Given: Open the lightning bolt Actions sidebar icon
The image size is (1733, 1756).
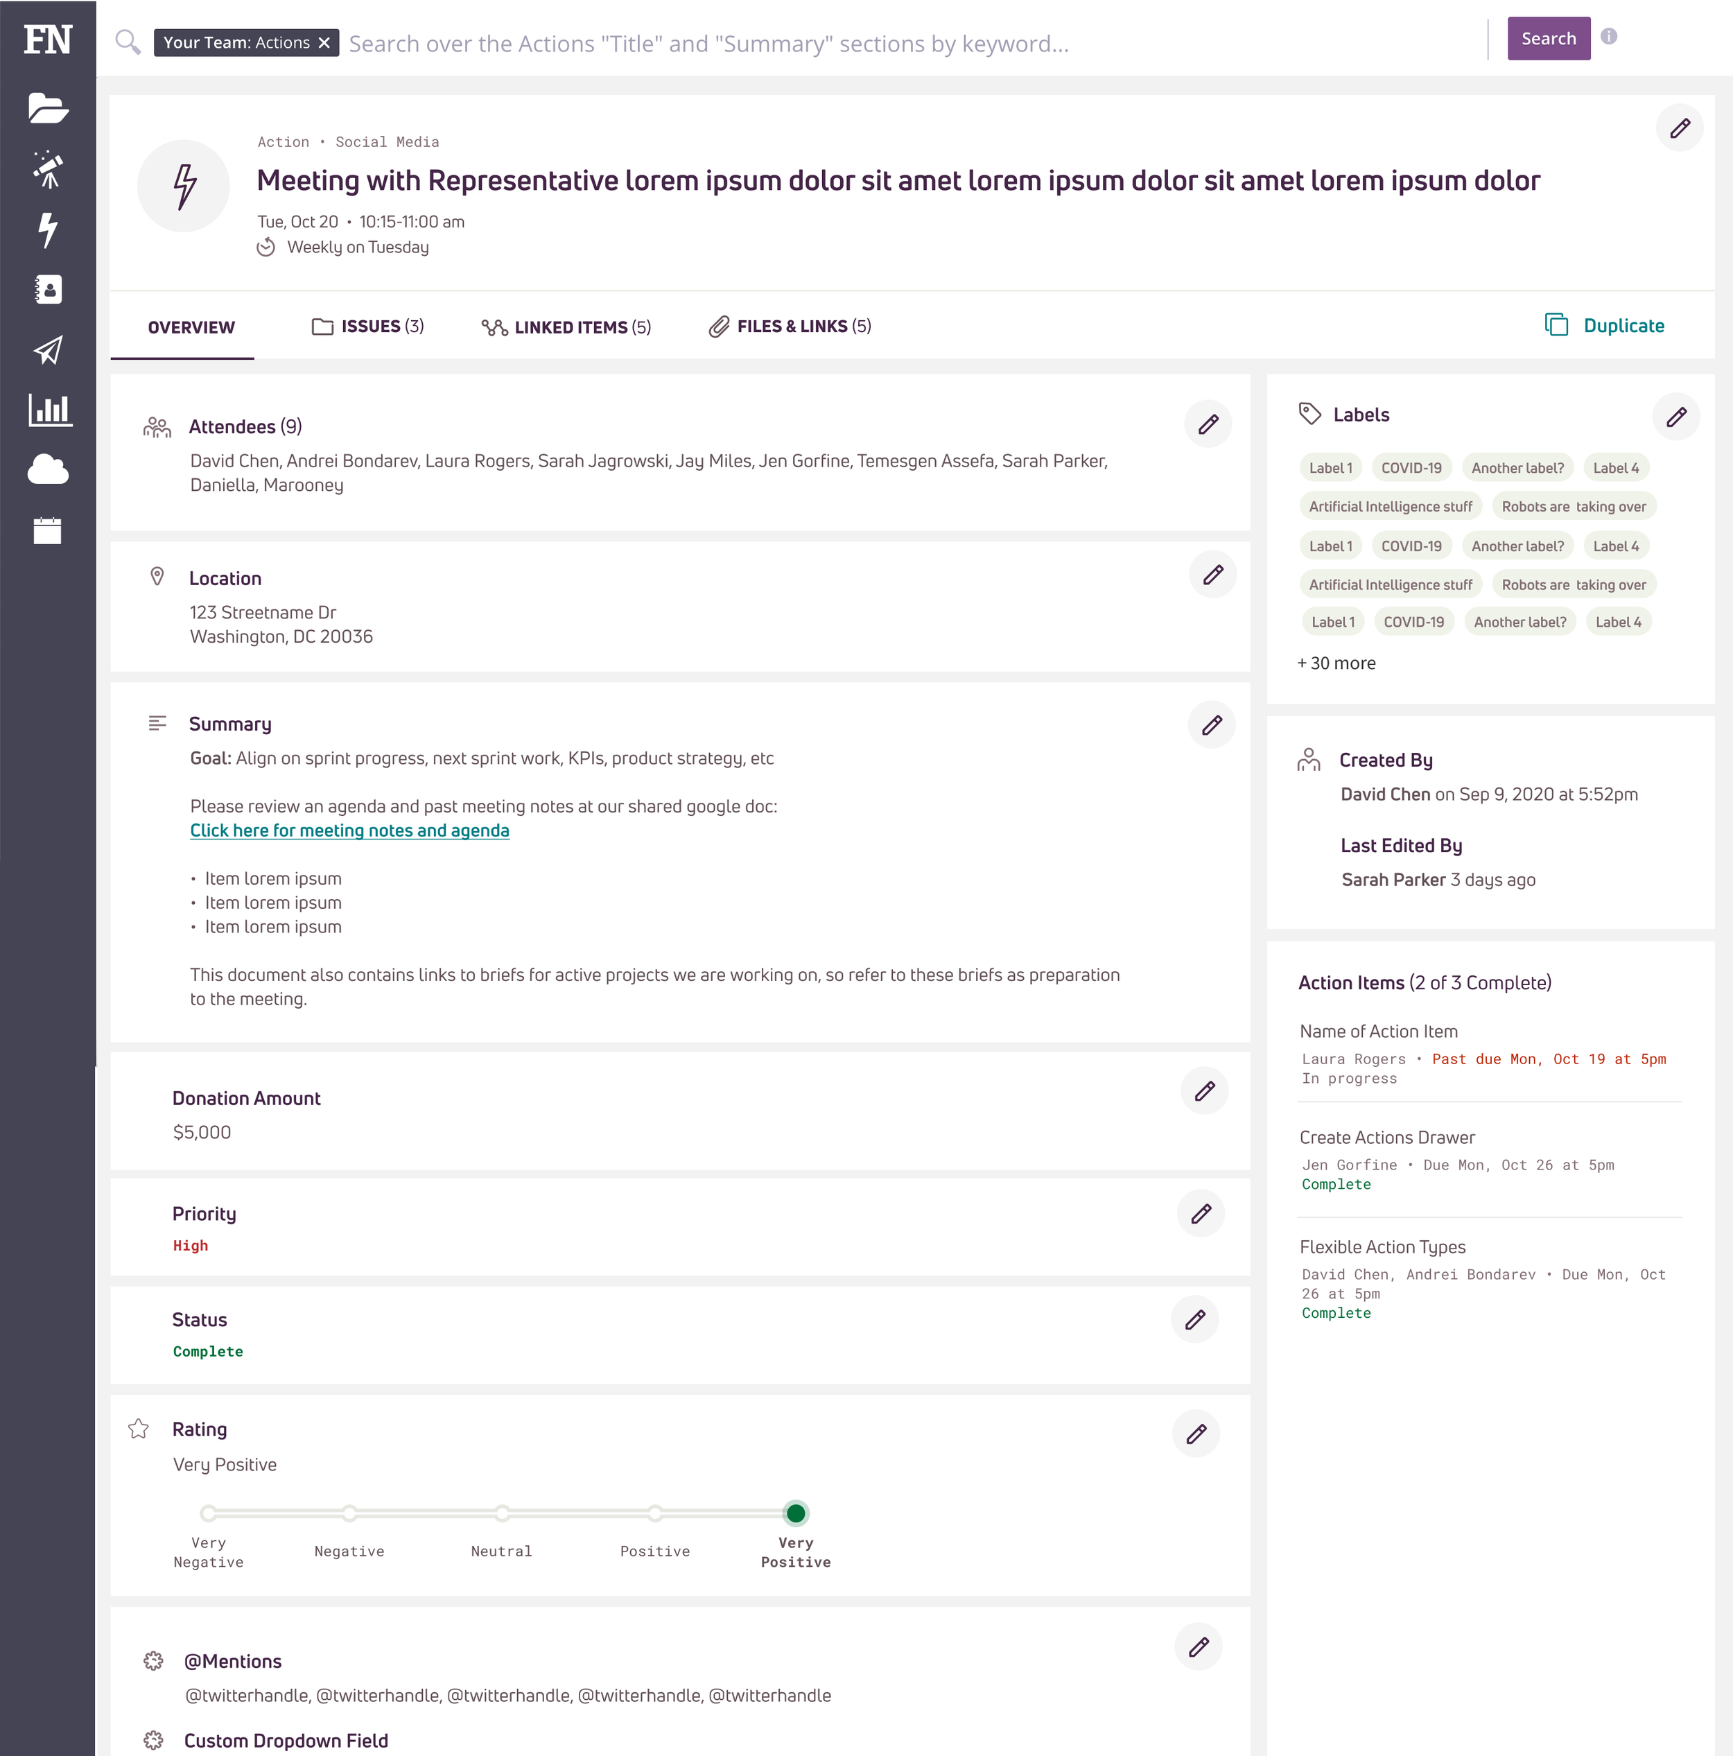Looking at the screenshot, I should point(47,230).
